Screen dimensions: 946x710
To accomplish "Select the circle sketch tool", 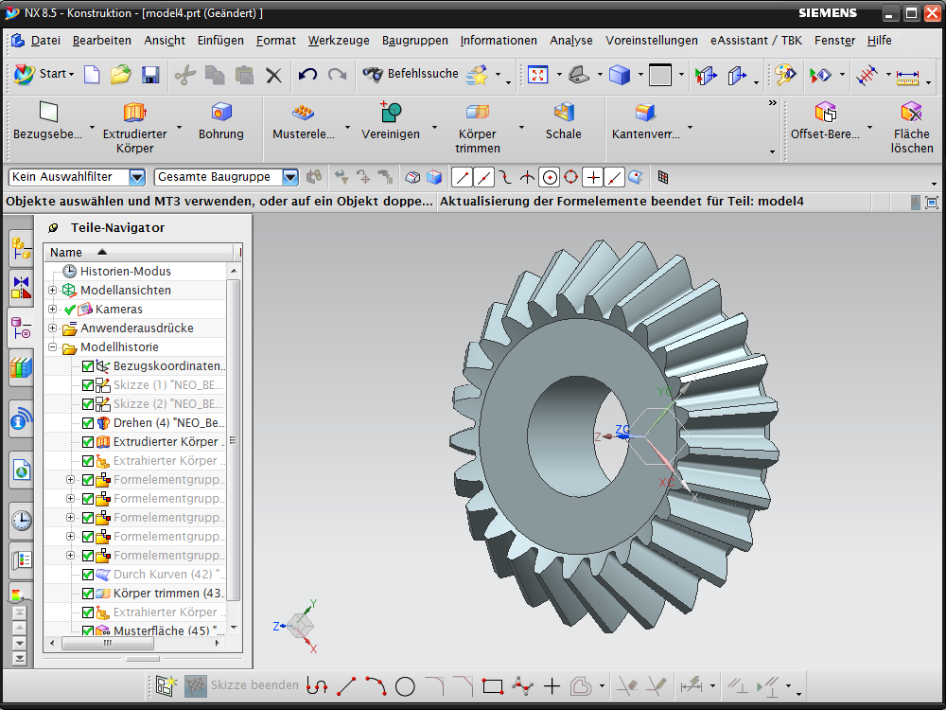I will pos(405,686).
